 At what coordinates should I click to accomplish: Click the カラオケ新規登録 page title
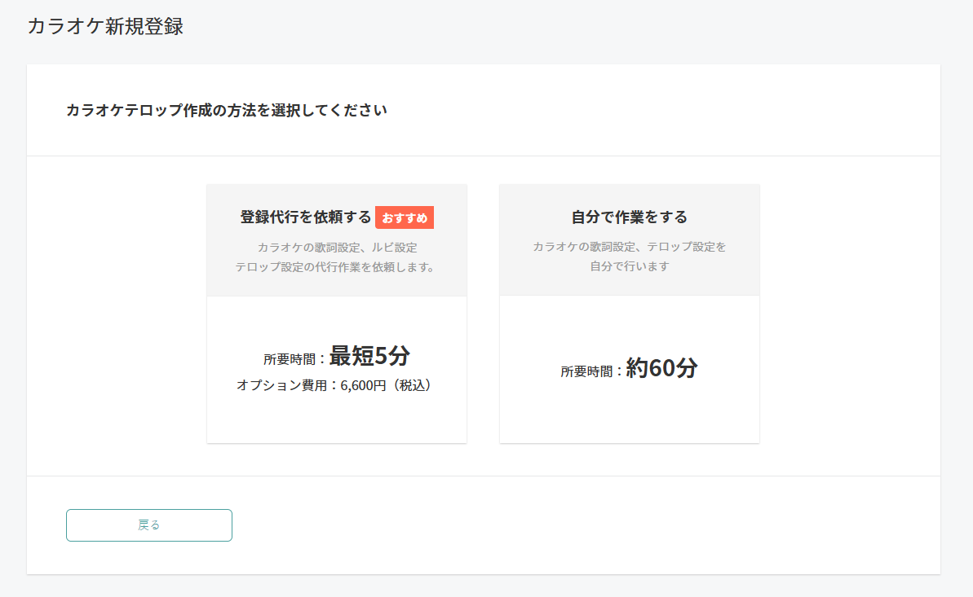pyautogui.click(x=104, y=26)
